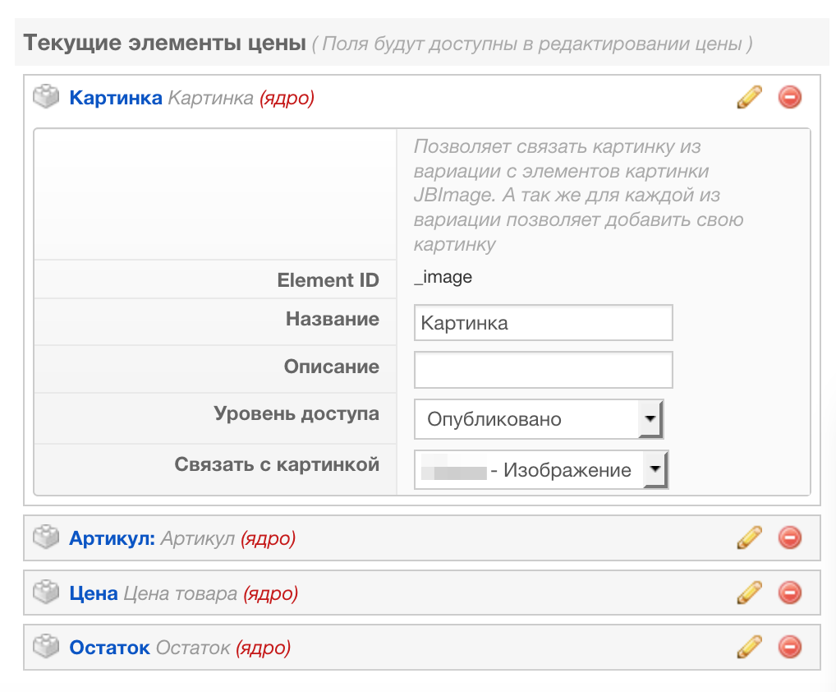The width and height of the screenshot is (836, 692).
Task: Click the brick icon beside Артикул
Action: [47, 537]
